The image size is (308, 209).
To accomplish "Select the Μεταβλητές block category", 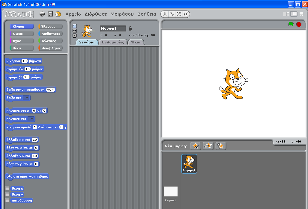I will click(x=50, y=48).
